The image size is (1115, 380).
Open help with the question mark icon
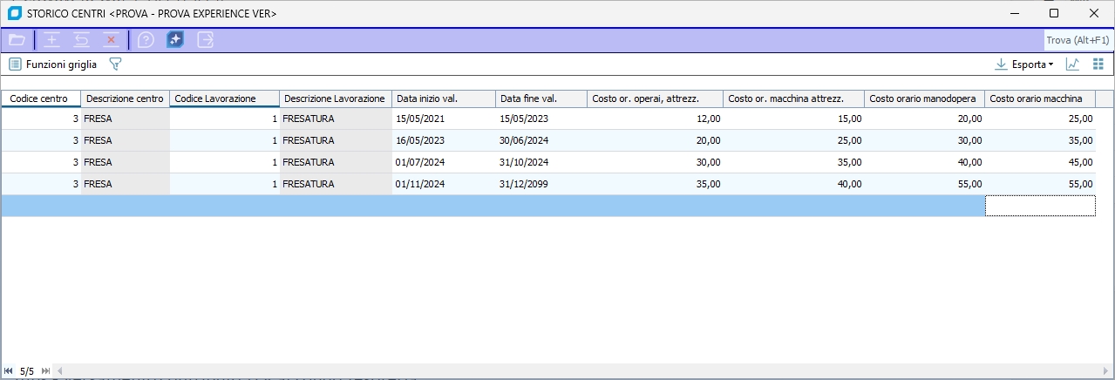coord(146,40)
